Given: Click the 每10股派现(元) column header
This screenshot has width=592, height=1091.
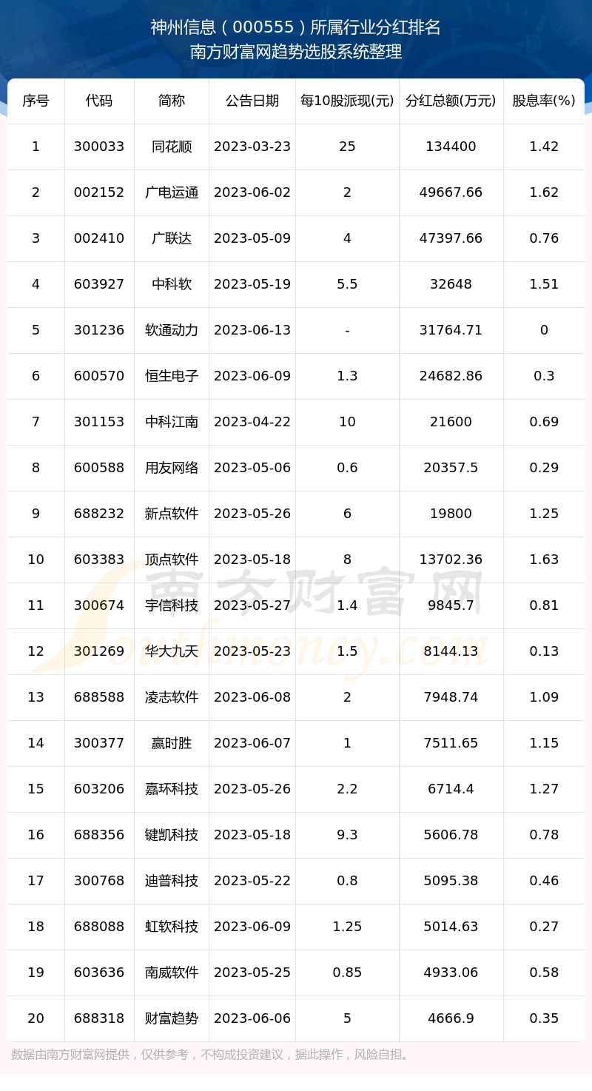Looking at the screenshot, I should point(347,101).
